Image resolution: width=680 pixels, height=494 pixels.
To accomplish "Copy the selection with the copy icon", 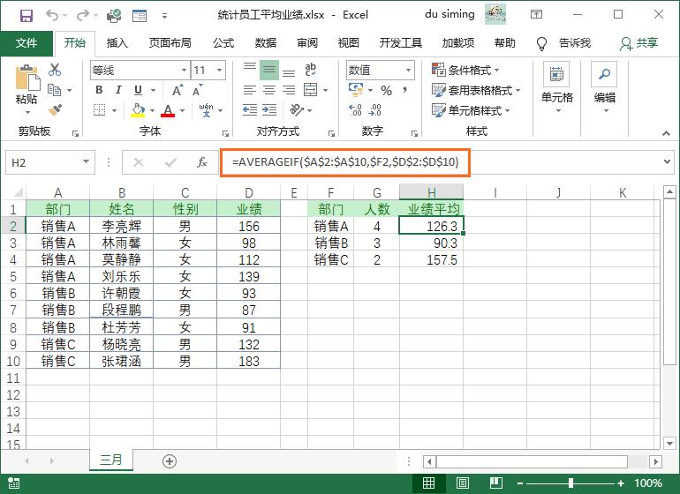I will tap(54, 90).
